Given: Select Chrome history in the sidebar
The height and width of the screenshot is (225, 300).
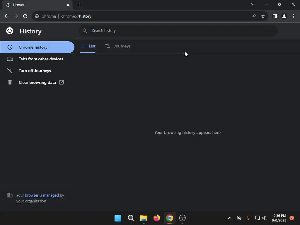Looking at the screenshot, I should 37,47.
